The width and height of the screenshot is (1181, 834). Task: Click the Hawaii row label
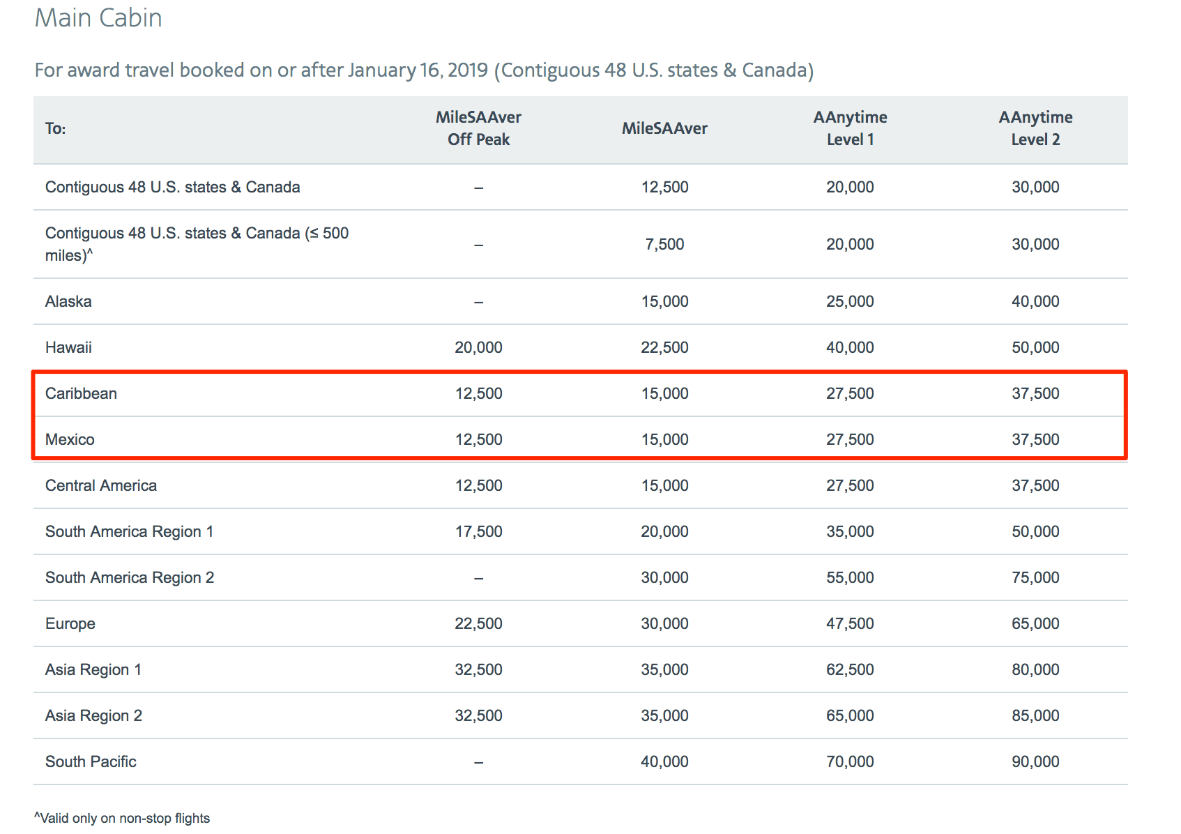pos(68,347)
